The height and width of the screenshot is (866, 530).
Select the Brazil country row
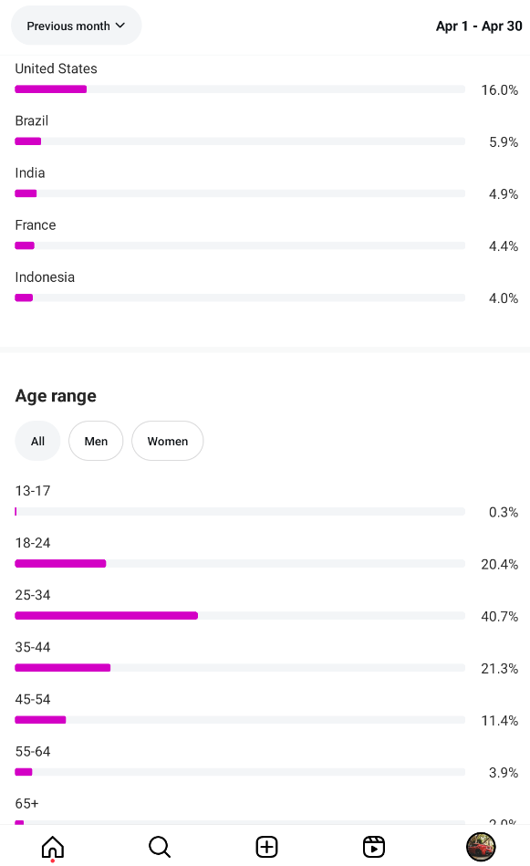tap(266, 131)
